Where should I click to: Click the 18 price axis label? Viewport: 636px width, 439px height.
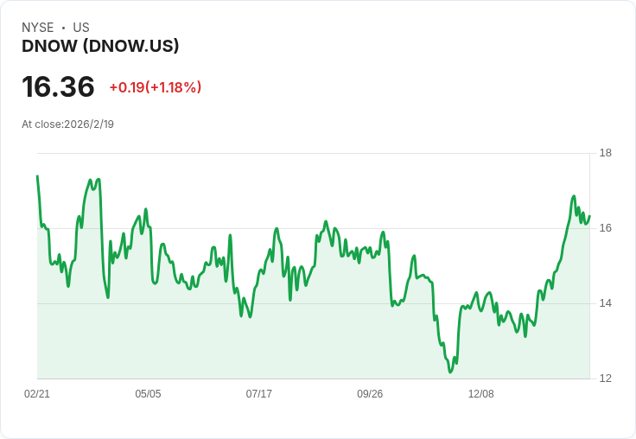click(x=606, y=153)
